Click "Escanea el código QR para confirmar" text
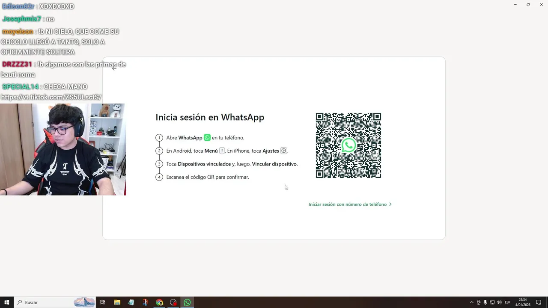 [208, 177]
